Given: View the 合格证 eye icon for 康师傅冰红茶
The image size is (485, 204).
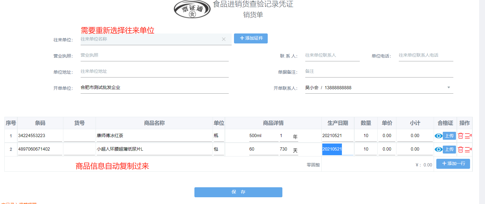Looking at the screenshot, I should 438,136.
